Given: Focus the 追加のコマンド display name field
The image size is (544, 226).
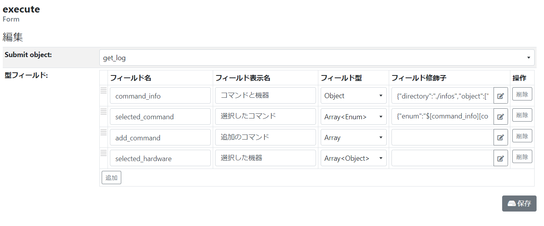Looking at the screenshot, I should [x=265, y=138].
